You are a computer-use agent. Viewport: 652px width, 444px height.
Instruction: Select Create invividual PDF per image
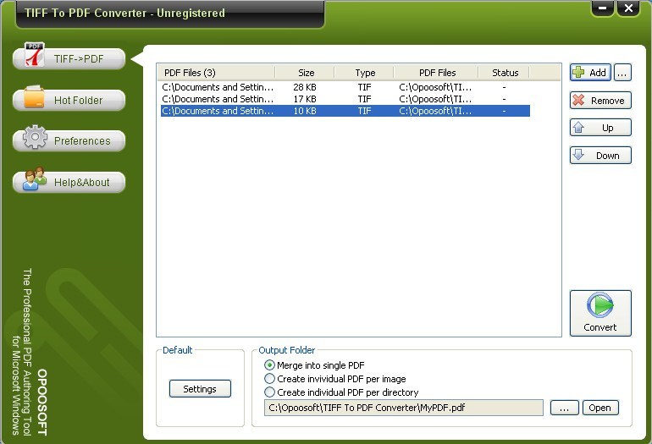(335, 379)
